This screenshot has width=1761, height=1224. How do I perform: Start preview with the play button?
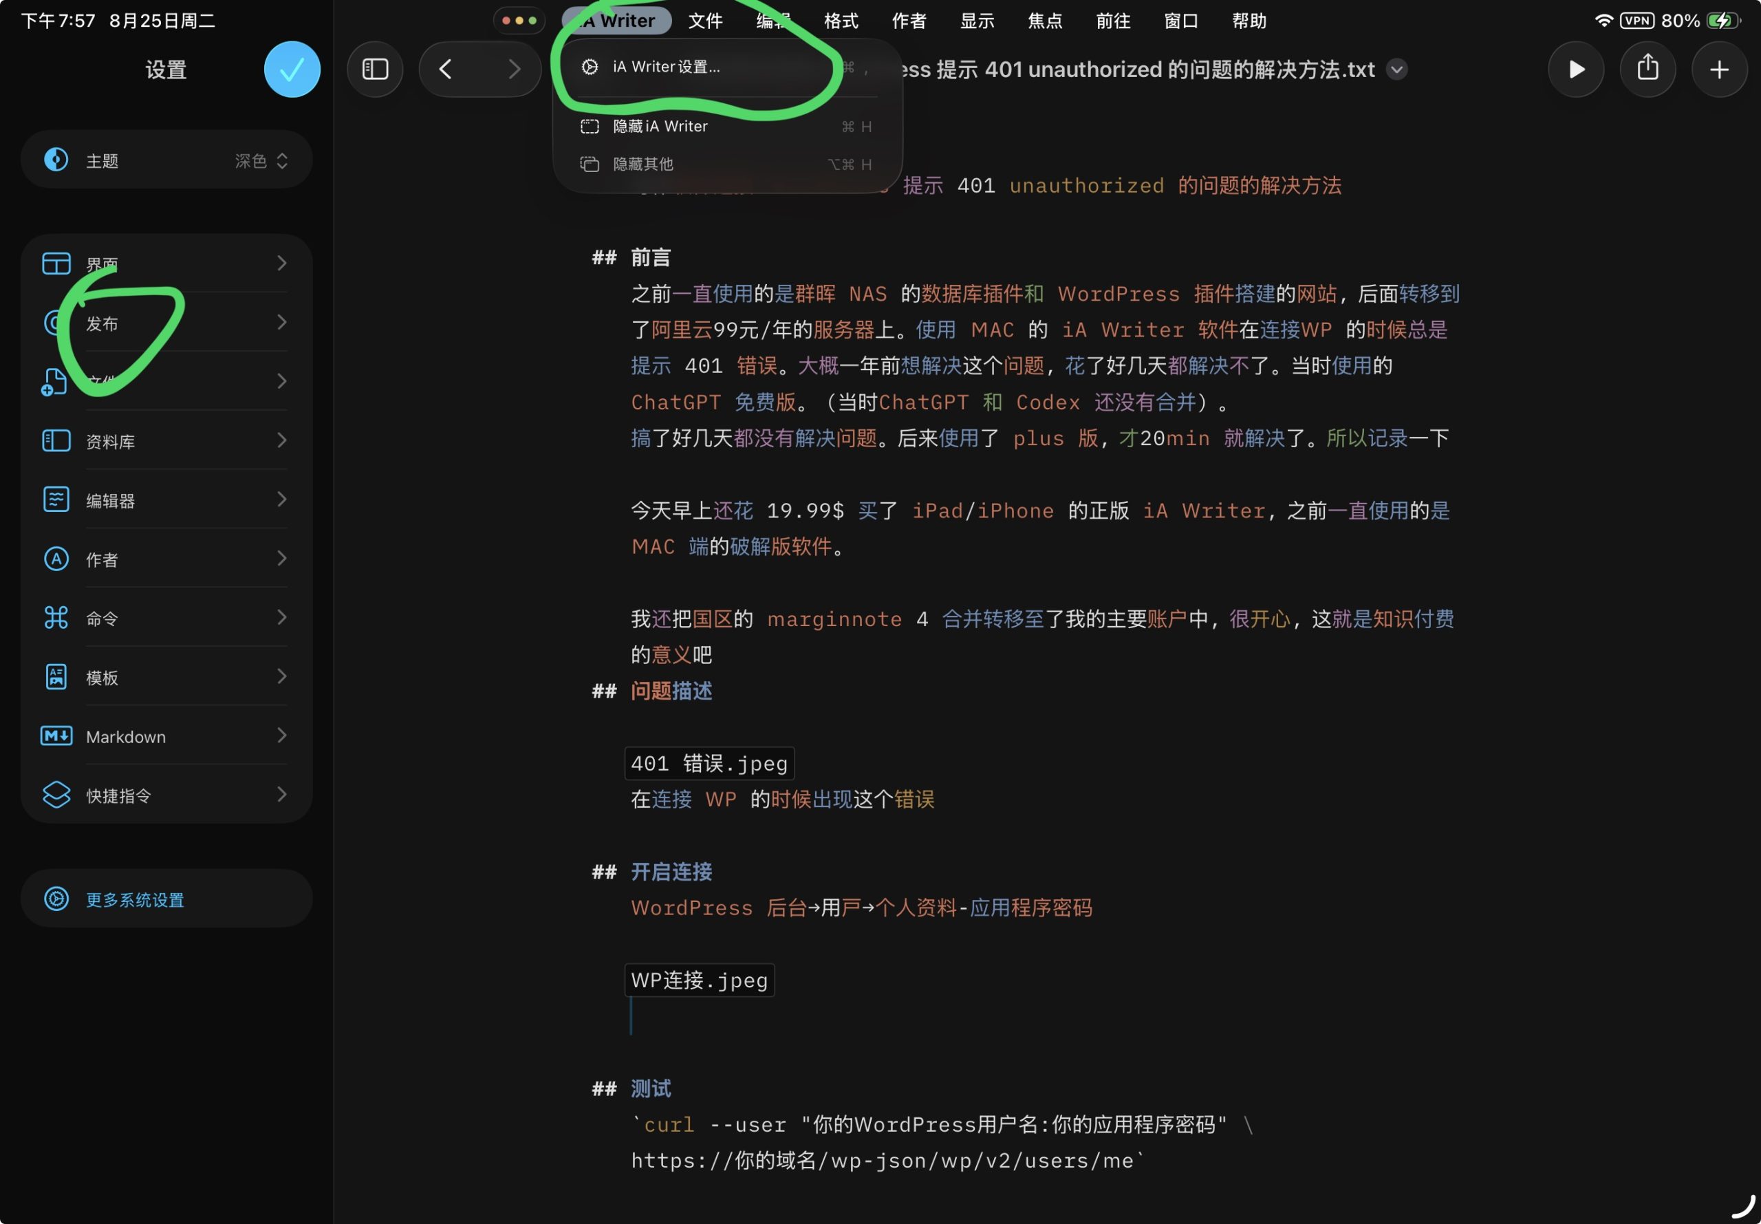pyautogui.click(x=1575, y=69)
